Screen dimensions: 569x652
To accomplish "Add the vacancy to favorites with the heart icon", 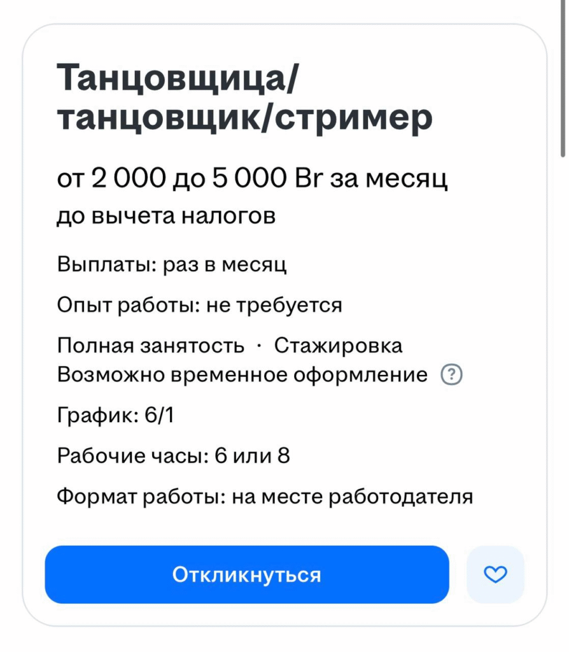I will [x=495, y=574].
